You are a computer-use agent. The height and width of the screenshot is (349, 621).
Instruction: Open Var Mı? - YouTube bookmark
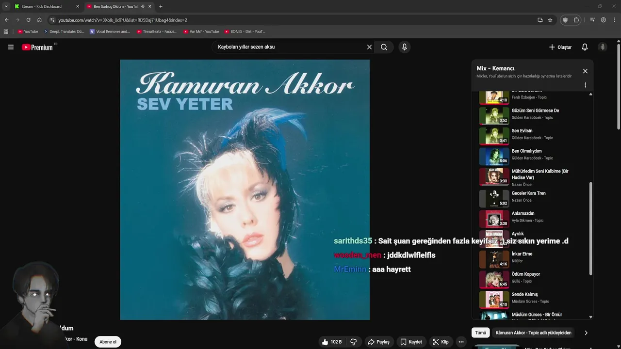click(x=201, y=32)
